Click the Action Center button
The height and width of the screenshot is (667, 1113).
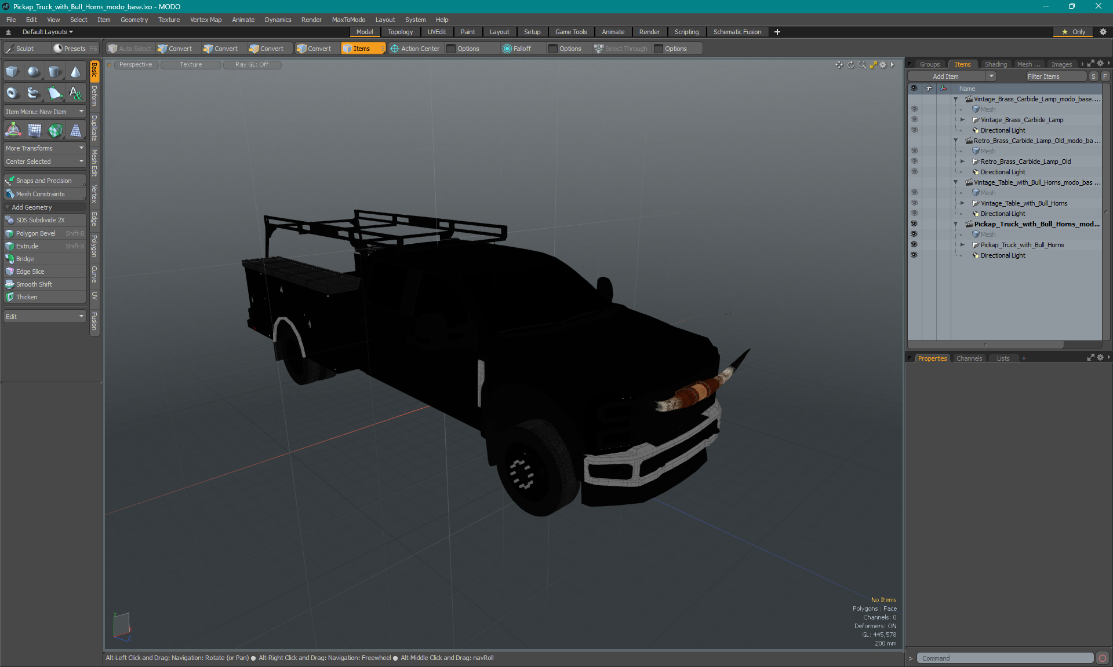coord(415,49)
